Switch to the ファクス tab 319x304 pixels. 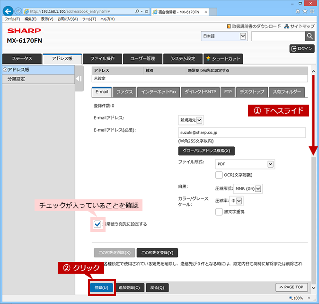tap(124, 92)
